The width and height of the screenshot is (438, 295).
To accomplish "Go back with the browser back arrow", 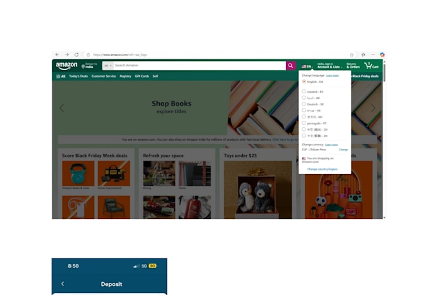I will pos(57,55).
